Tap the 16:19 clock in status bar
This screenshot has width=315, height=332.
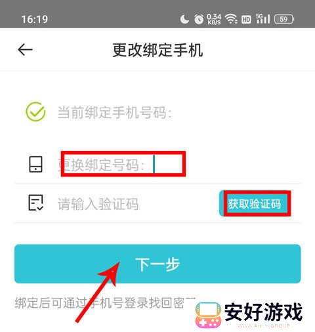point(35,19)
